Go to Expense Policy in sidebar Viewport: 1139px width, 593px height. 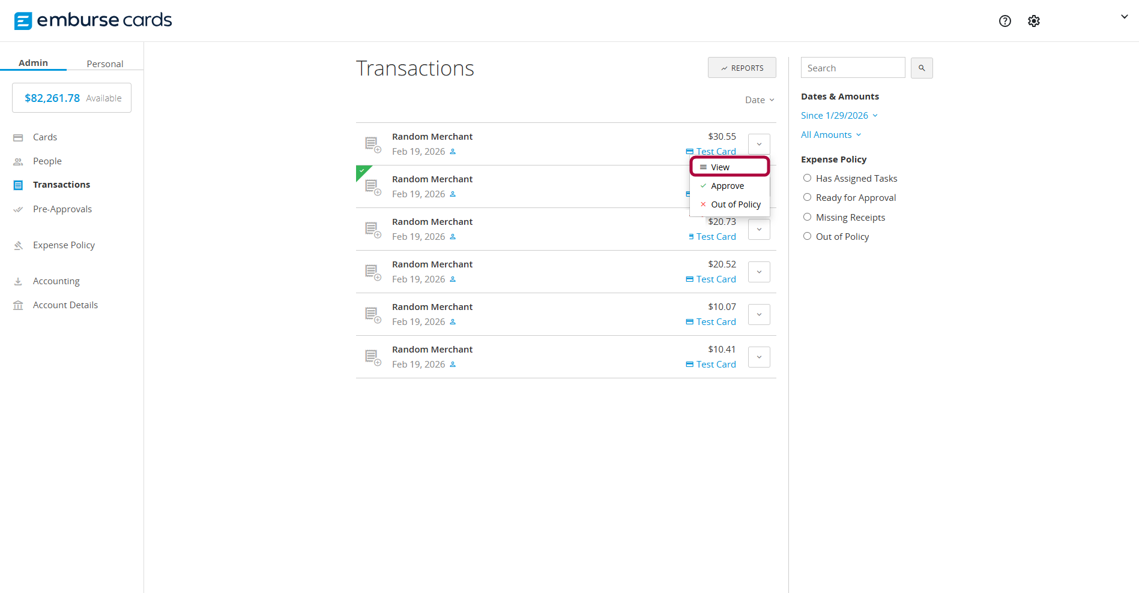[x=64, y=245]
